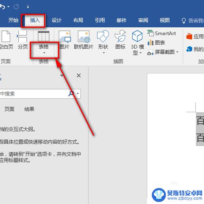Click the 形状 shapes icon

click(x=103, y=36)
